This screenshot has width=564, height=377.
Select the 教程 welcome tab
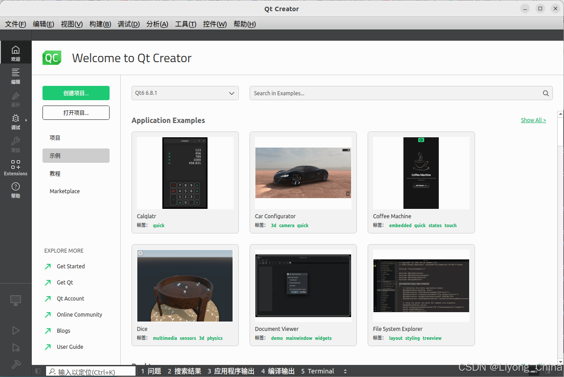click(76, 174)
